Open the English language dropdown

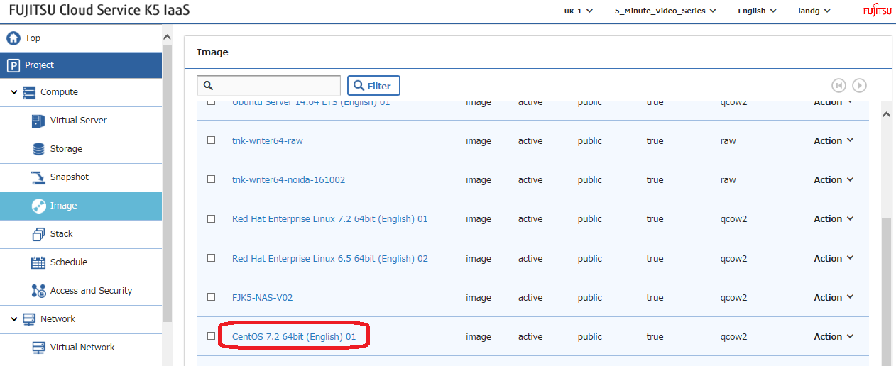click(x=757, y=11)
